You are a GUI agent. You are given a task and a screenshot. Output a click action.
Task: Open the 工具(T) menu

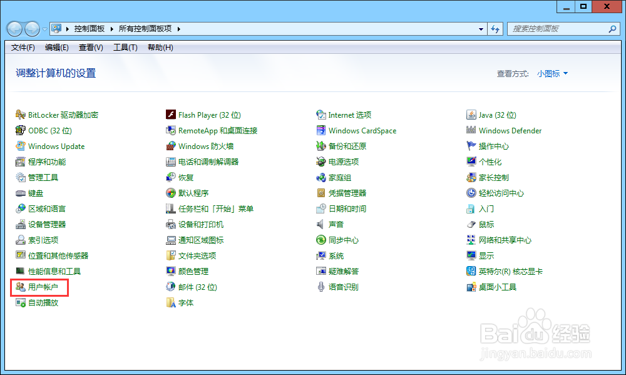[x=125, y=48]
